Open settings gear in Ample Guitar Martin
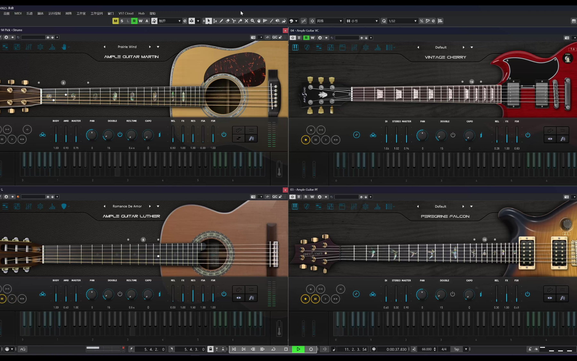The width and height of the screenshot is (577, 361). click(40, 47)
